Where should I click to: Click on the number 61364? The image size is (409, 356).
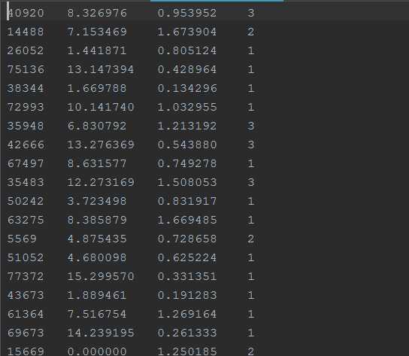pos(26,314)
